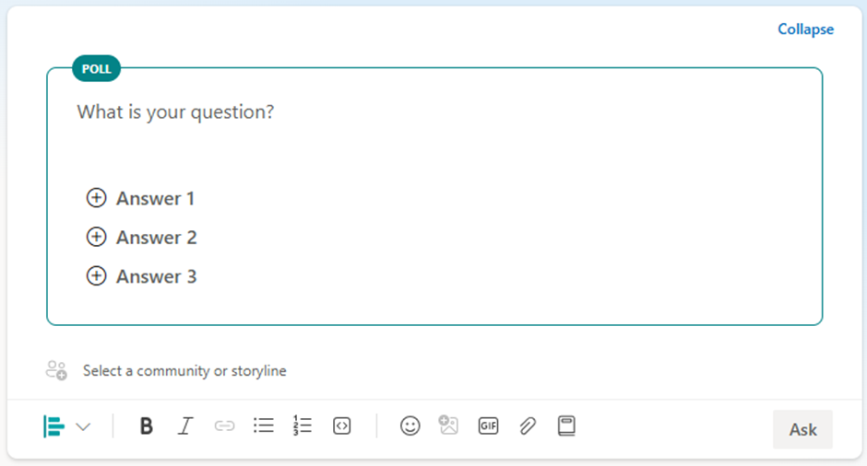
Task: Click into the Answer 3 option field
Action: pyautogui.click(x=156, y=276)
